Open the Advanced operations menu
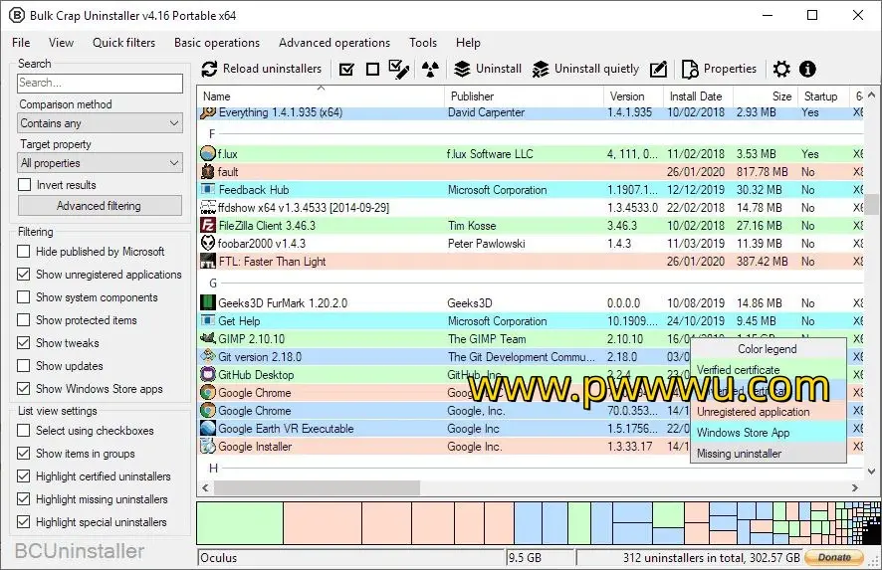 tap(333, 43)
